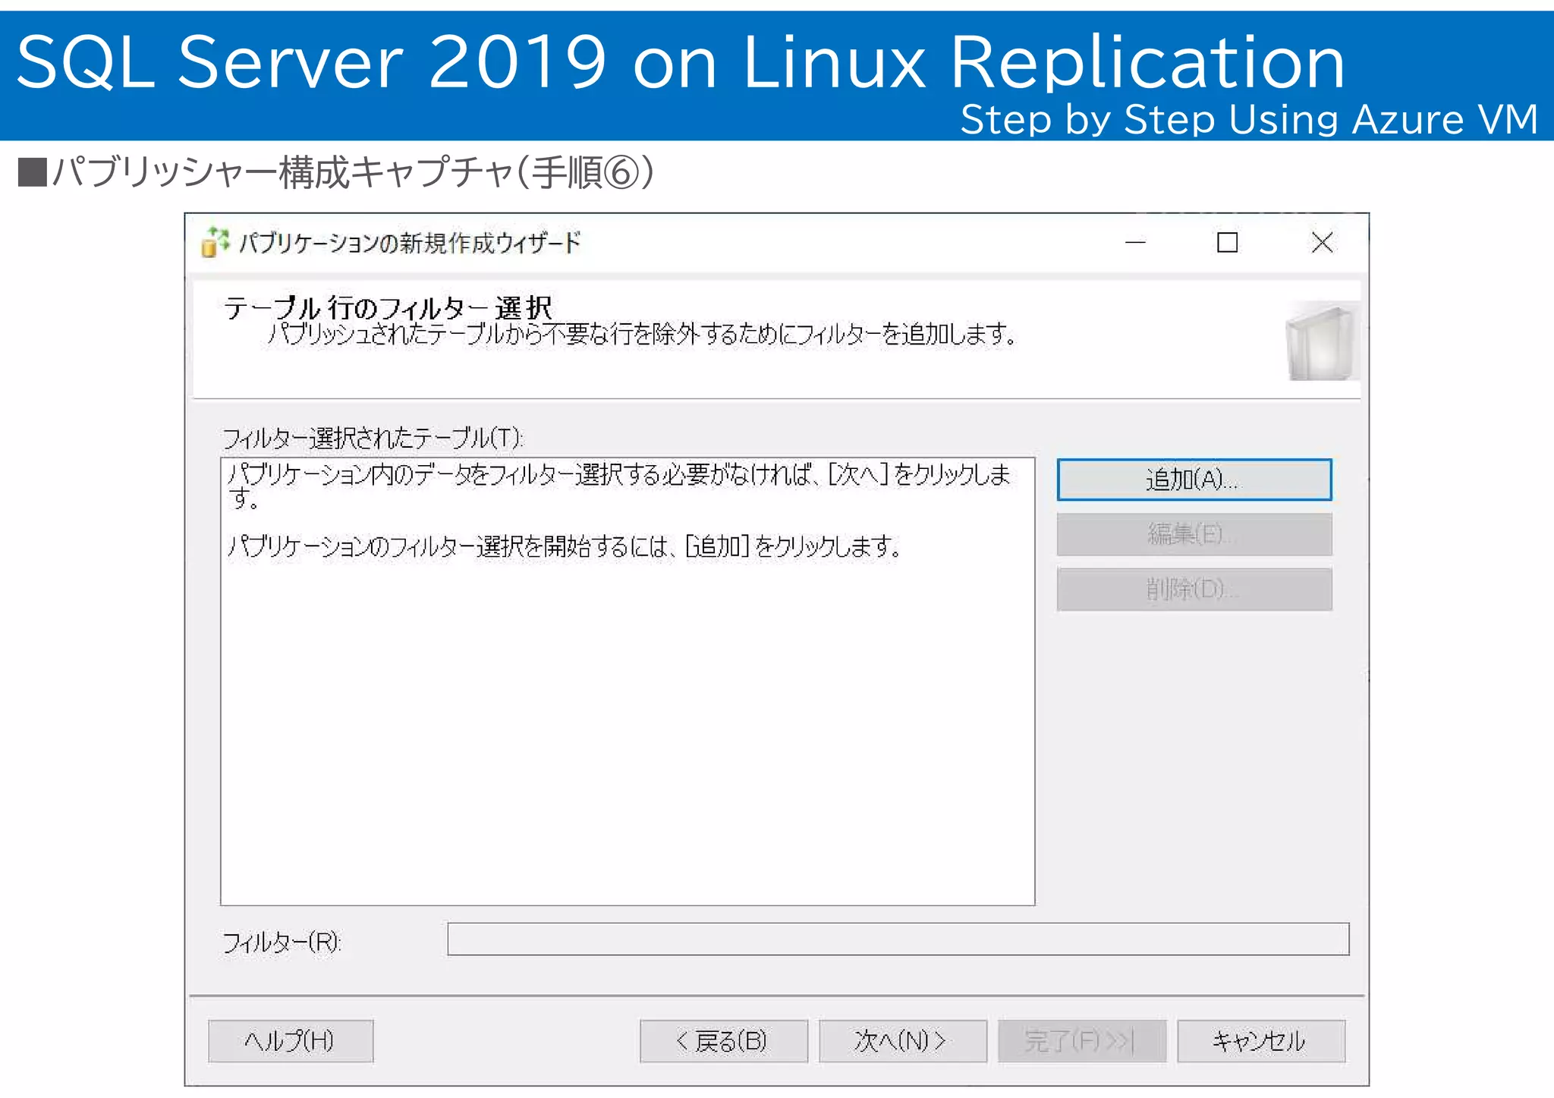Viewport: 1554px width, 1098px height.
Task: Click the フィルター選択されたテーブル list box
Action: tap(628, 681)
